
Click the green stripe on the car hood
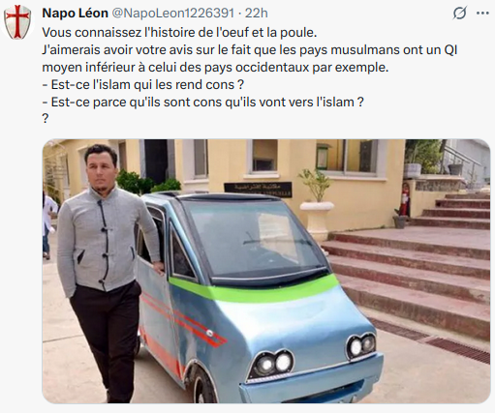click(x=255, y=288)
